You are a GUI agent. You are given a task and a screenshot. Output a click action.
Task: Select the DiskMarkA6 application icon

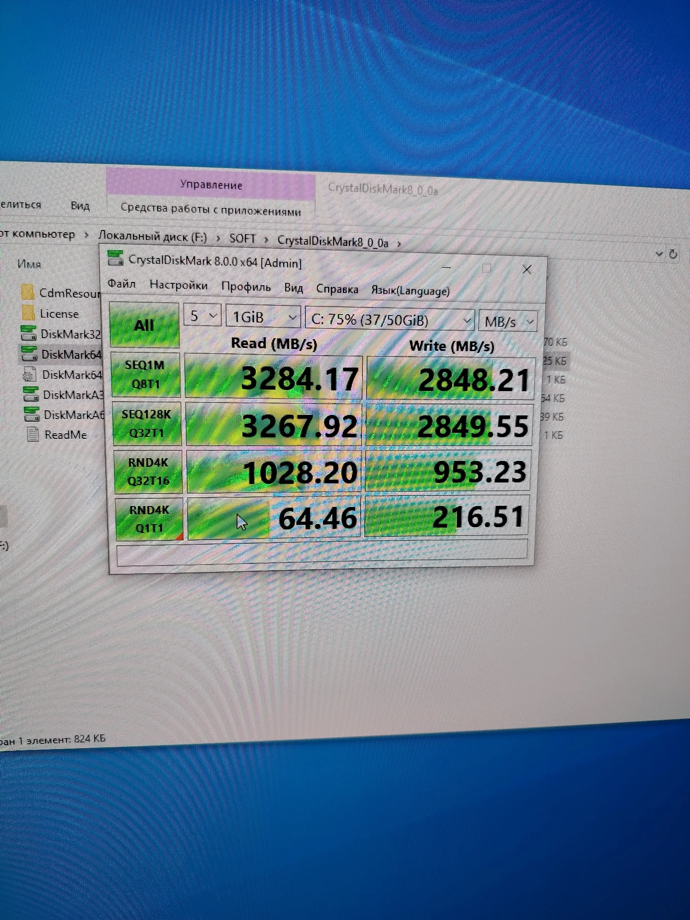coord(32,414)
